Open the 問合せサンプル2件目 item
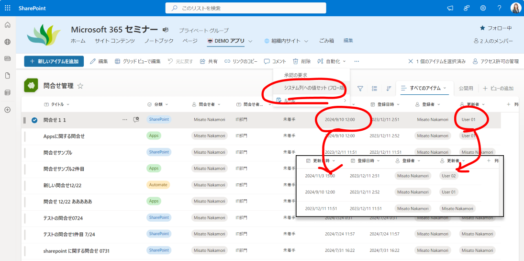 [x=64, y=169]
